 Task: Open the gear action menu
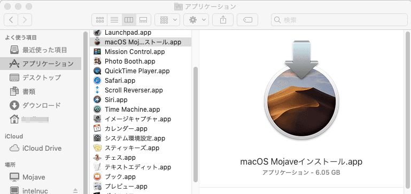pyautogui.click(x=196, y=20)
